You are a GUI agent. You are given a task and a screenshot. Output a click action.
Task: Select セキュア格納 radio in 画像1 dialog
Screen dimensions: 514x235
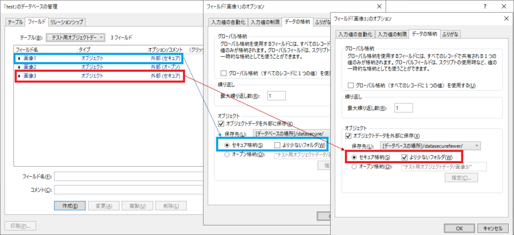click(x=226, y=145)
